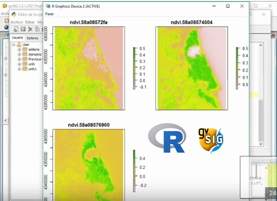
Task: Switch to the Sistema tab
Action: point(32,38)
